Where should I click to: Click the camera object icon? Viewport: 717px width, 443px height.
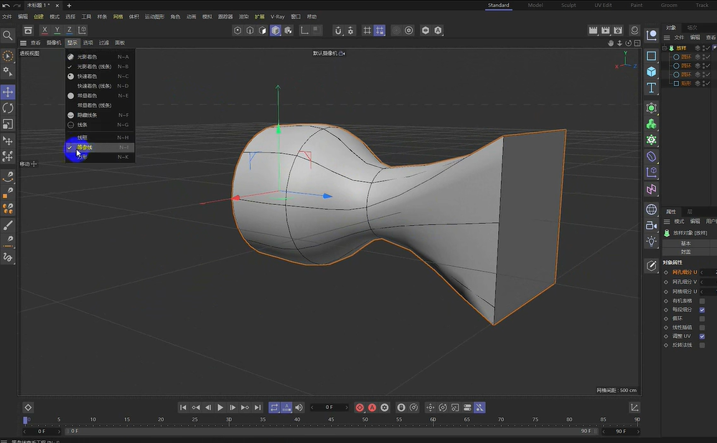[651, 225]
